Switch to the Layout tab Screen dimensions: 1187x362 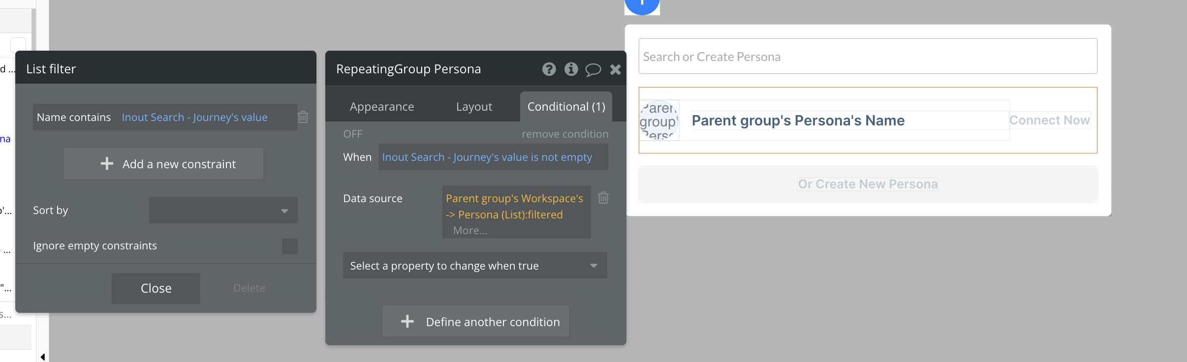click(x=474, y=107)
